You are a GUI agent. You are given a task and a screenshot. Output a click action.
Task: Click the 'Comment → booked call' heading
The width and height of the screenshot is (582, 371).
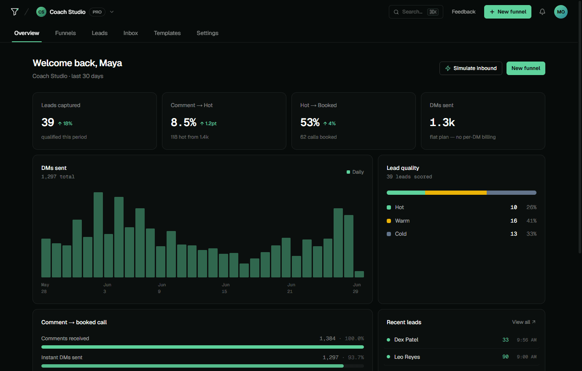tap(74, 322)
